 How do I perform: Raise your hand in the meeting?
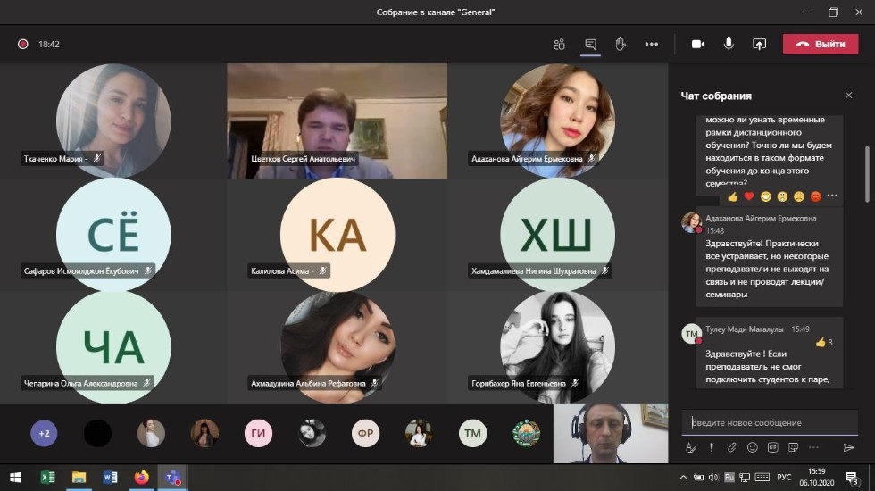click(621, 44)
